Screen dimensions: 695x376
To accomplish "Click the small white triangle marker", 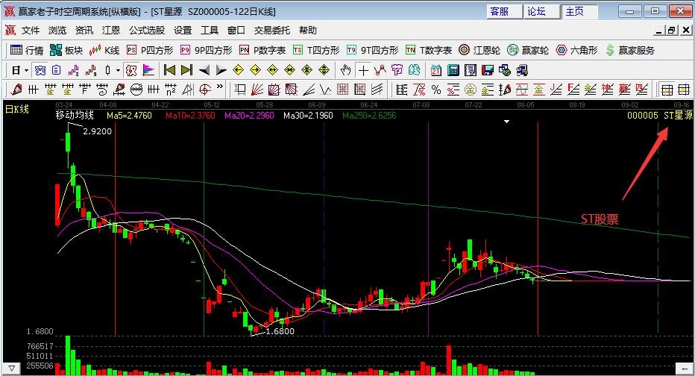I will click(506, 122).
